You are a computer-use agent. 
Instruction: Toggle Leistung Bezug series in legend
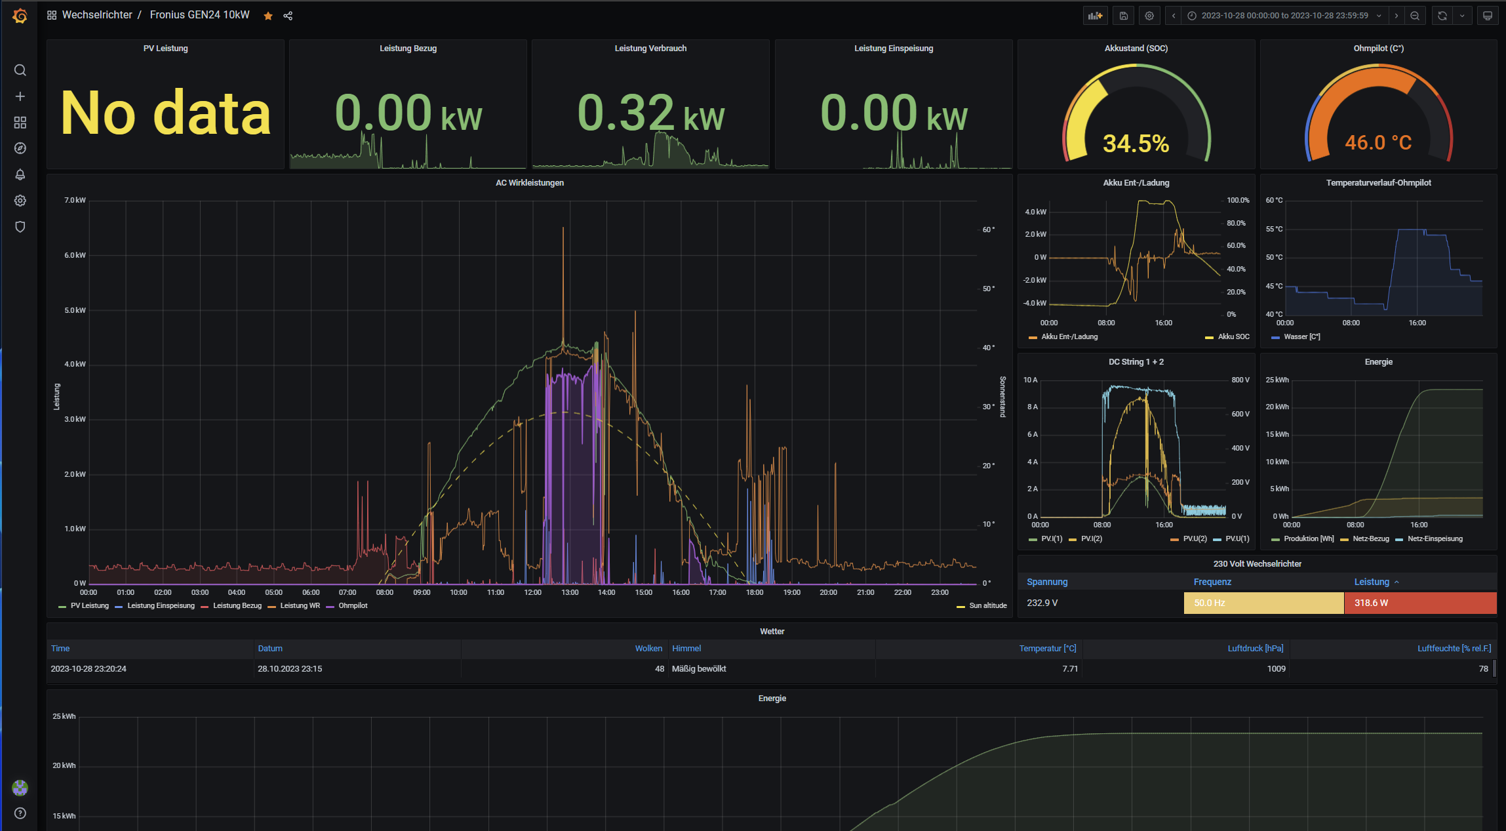pos(237,605)
